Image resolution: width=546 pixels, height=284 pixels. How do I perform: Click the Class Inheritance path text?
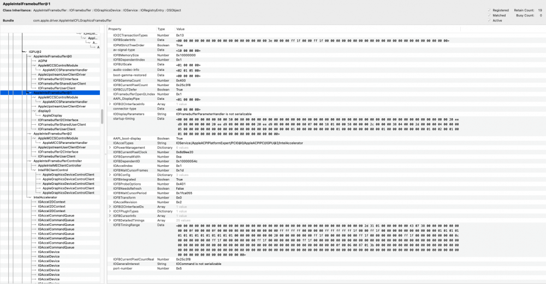pos(107,10)
